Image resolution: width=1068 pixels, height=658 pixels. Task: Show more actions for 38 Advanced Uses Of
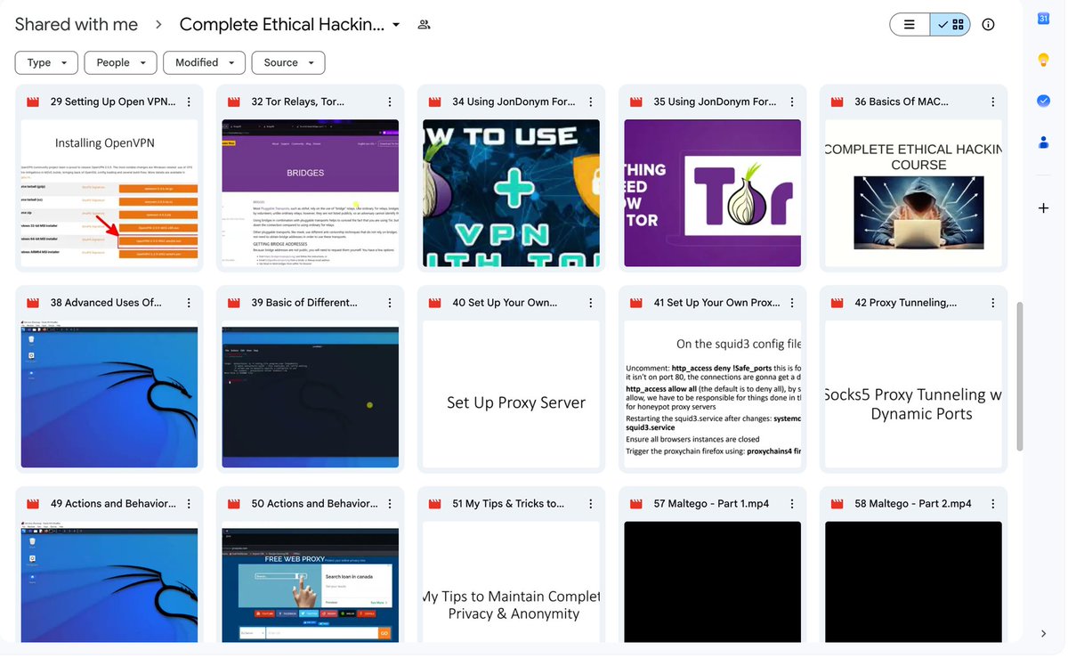tap(189, 303)
